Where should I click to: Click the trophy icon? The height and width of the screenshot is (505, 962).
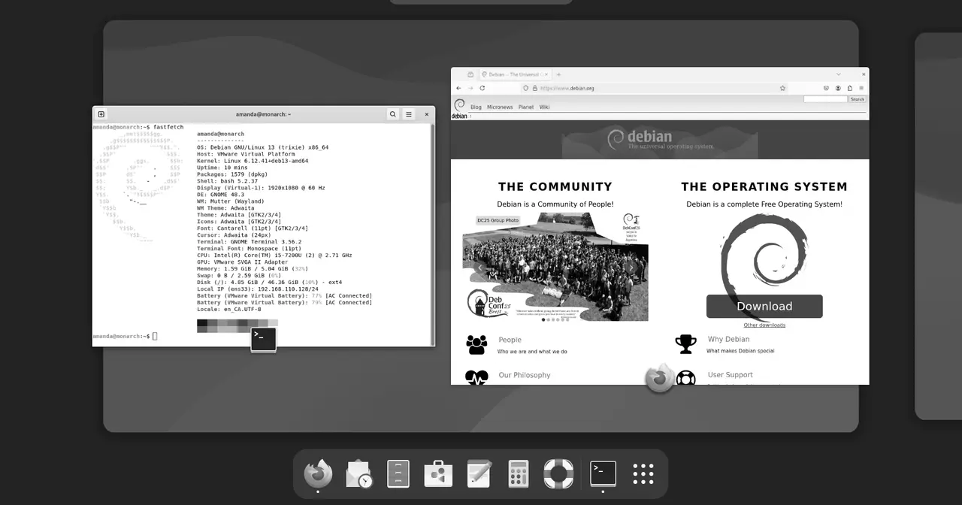point(685,344)
